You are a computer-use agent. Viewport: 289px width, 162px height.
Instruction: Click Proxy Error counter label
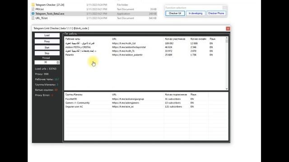point(44,95)
